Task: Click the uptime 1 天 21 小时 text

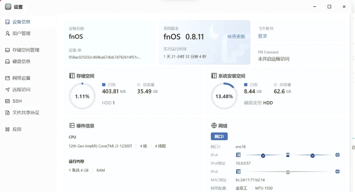Action: click(185, 56)
